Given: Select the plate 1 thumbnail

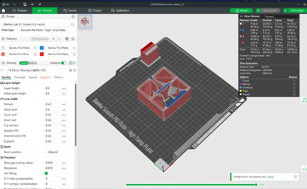Looking at the screenshot, I should tap(85, 22).
